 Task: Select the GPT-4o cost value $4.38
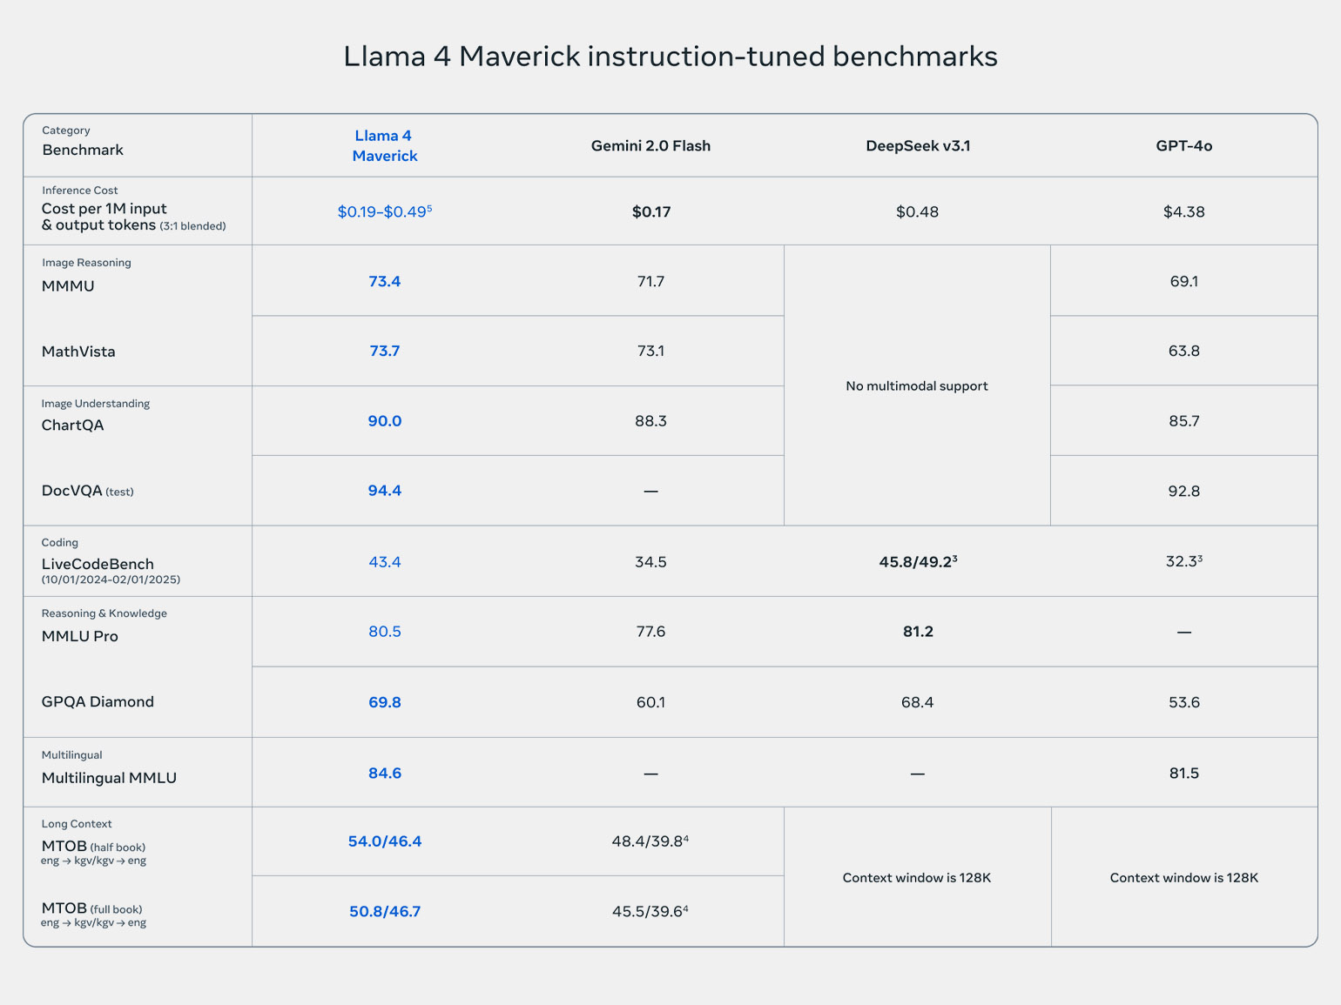tap(1183, 211)
